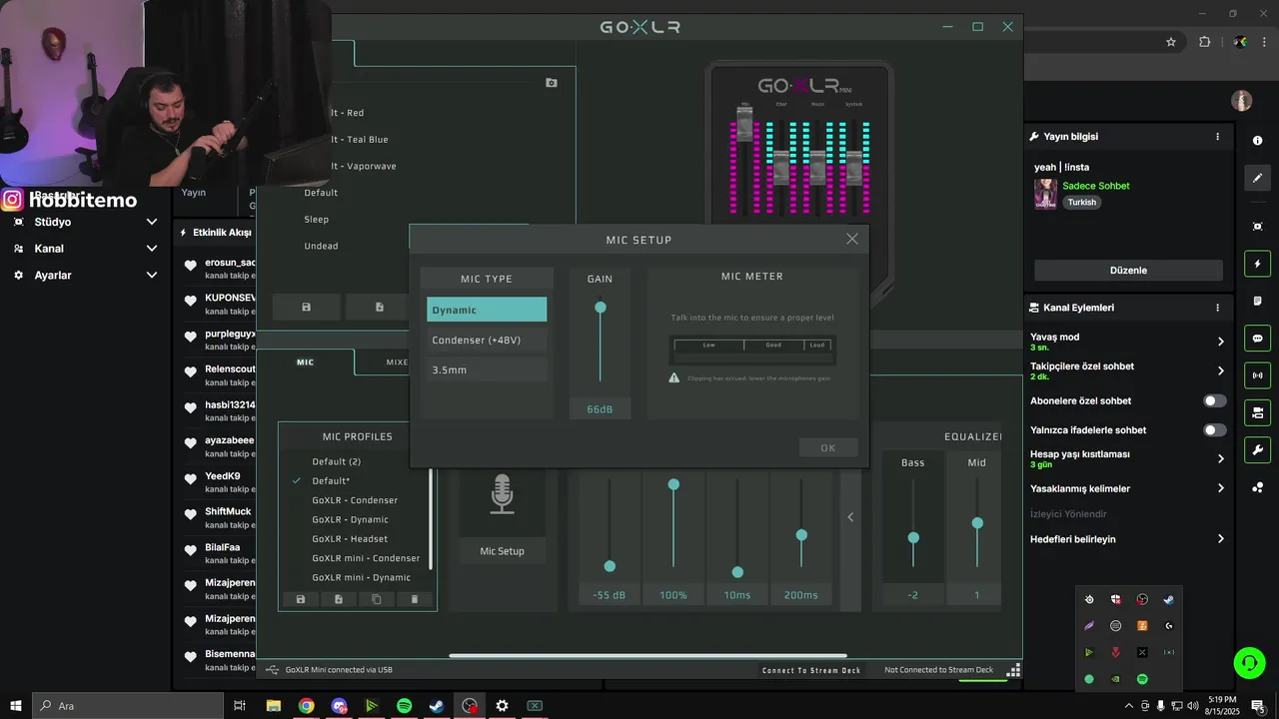Click the Gain slider handle
Image resolution: width=1279 pixels, height=719 pixels.
(601, 308)
